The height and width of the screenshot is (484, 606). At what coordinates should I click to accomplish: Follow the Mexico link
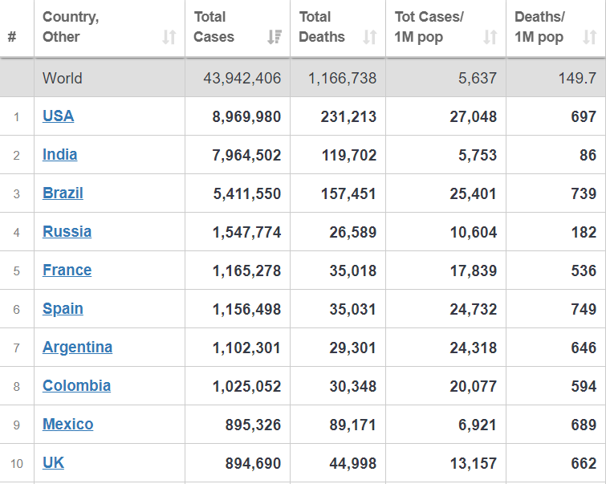tap(67, 425)
